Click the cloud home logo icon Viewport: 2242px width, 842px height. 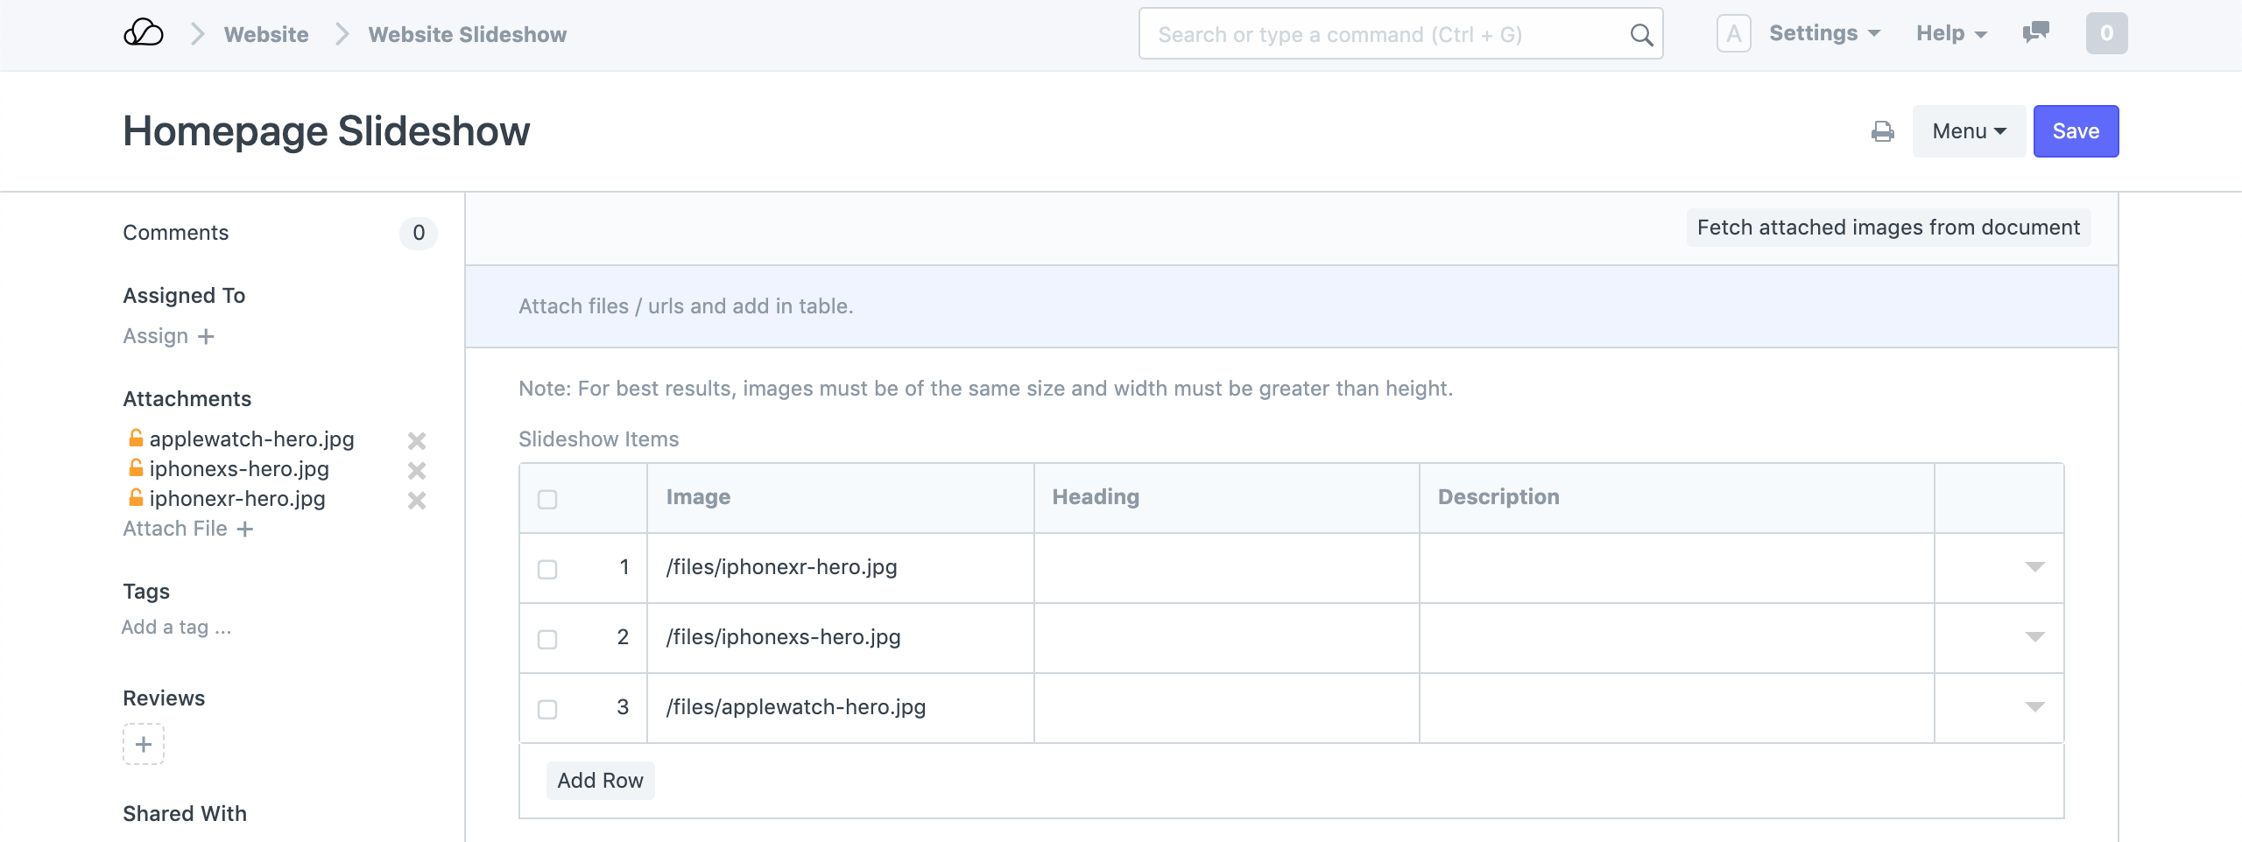pos(144,34)
